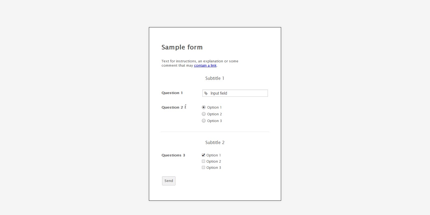Click the tag icon inside the input field
The height and width of the screenshot is (215, 430).
pyautogui.click(x=206, y=93)
